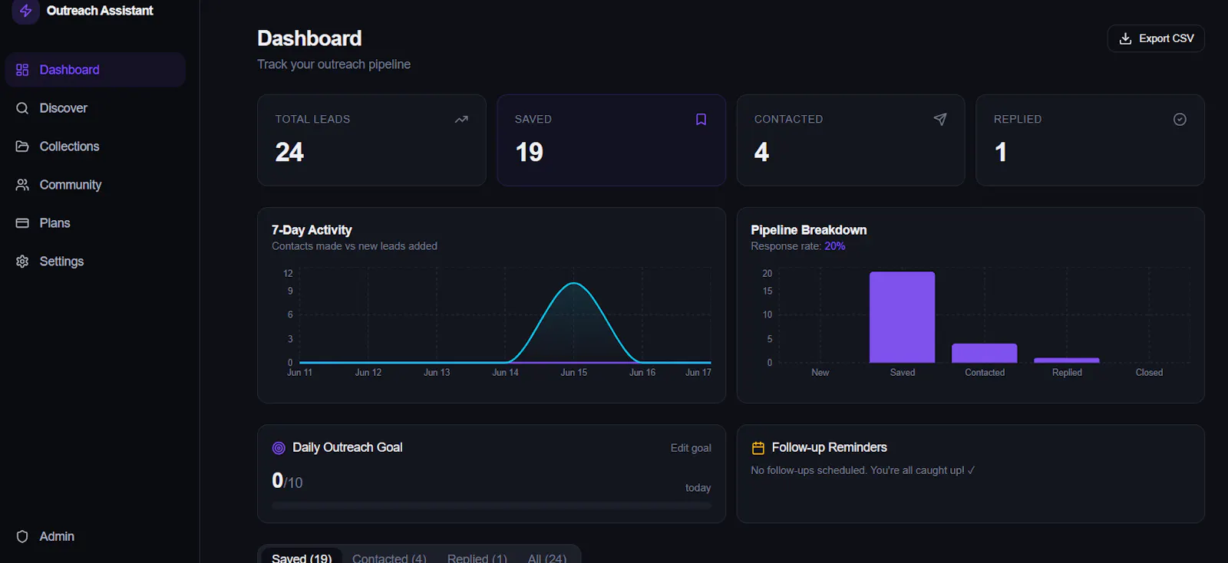Image resolution: width=1228 pixels, height=563 pixels.
Task: Click the 7-Day Activity heading
Action: [x=312, y=230]
